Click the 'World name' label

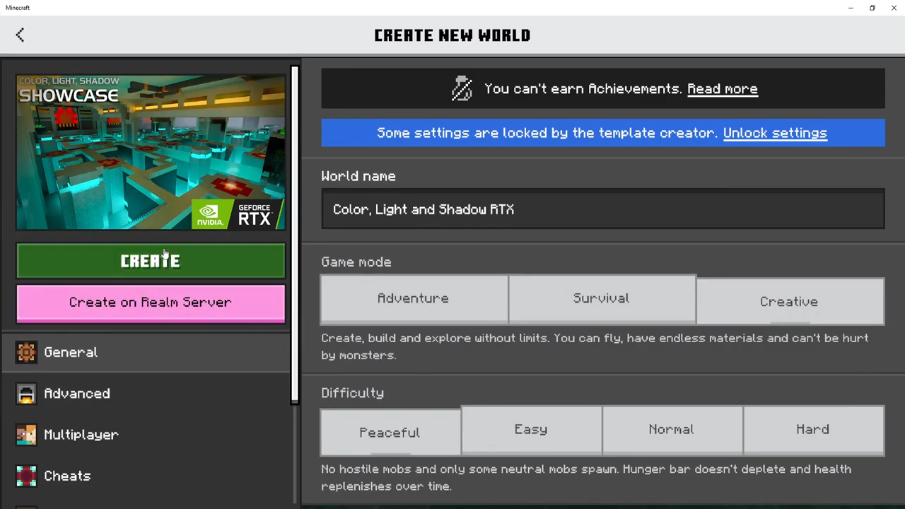click(x=358, y=177)
